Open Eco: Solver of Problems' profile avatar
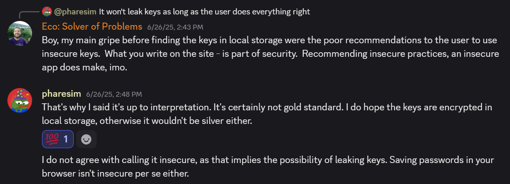Screen dimensions: 510x184 [20, 33]
